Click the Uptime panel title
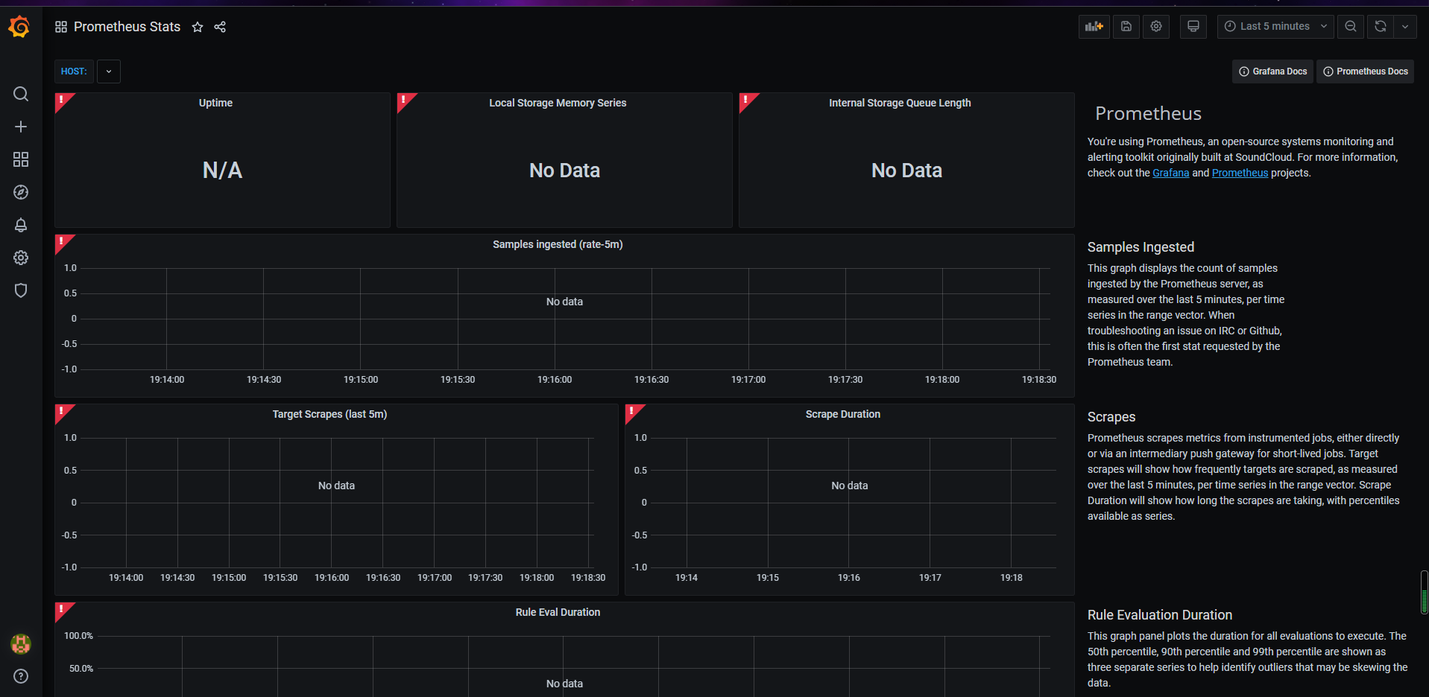 215,103
